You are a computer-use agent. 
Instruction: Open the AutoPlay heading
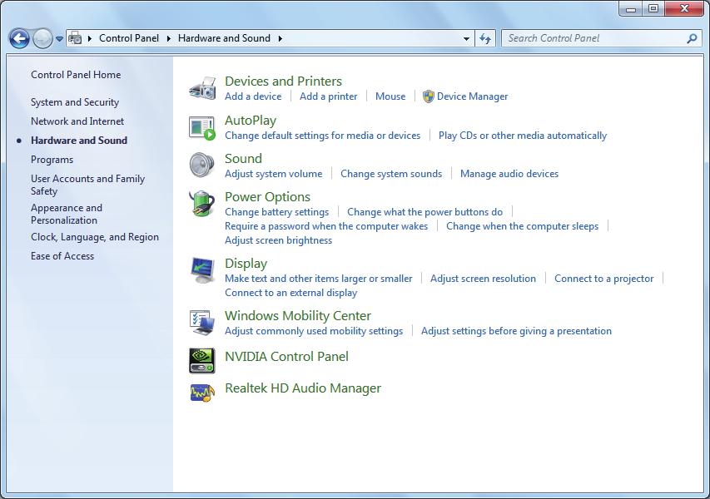pyautogui.click(x=251, y=121)
